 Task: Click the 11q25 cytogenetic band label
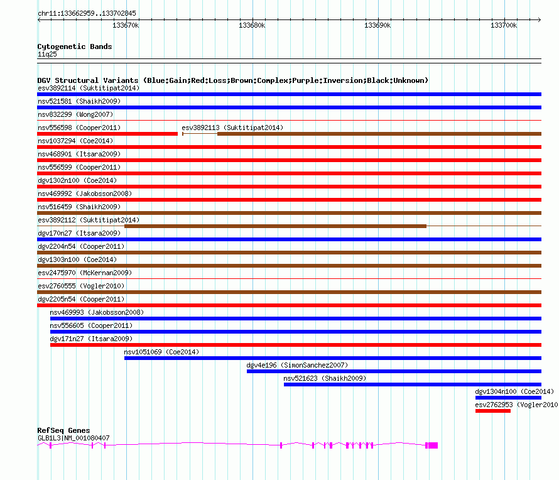[x=47, y=54]
